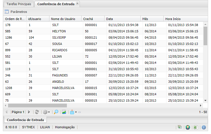This screenshot has width=211, height=134.
Task: Switch to the Tarefas Principais tab
Action: (19, 4)
